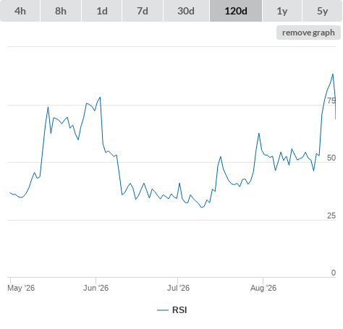Choose the 1d range tab

pyautogui.click(x=102, y=11)
